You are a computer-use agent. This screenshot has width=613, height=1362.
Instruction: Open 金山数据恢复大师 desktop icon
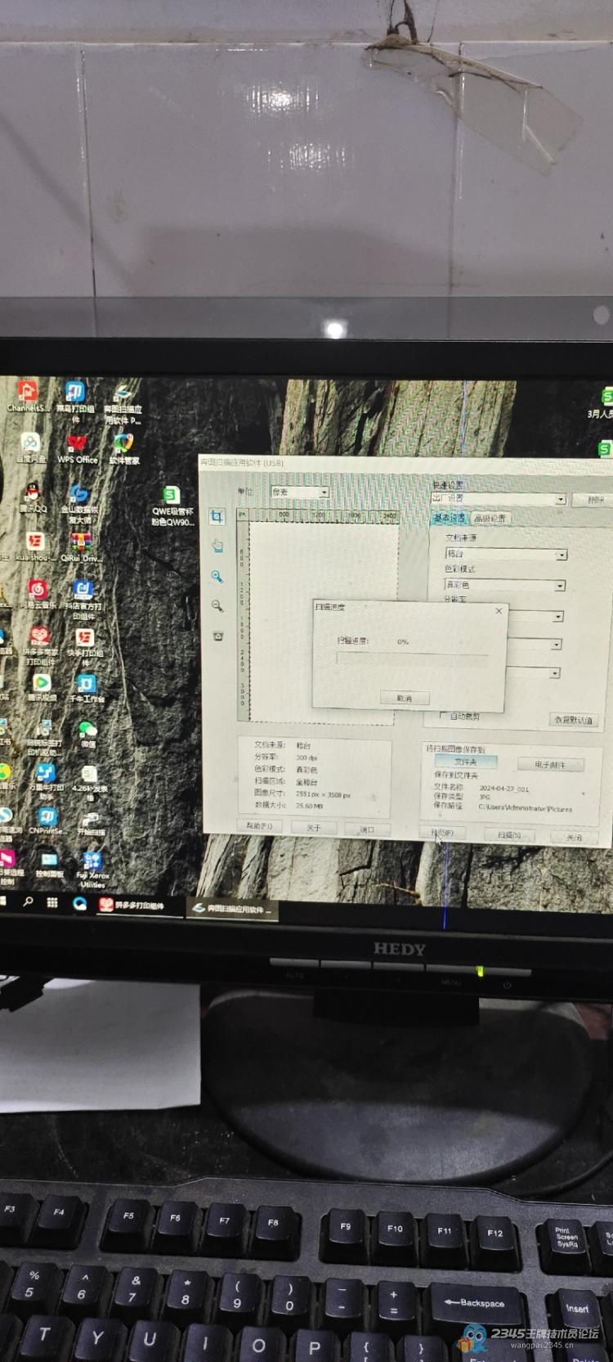79,503
